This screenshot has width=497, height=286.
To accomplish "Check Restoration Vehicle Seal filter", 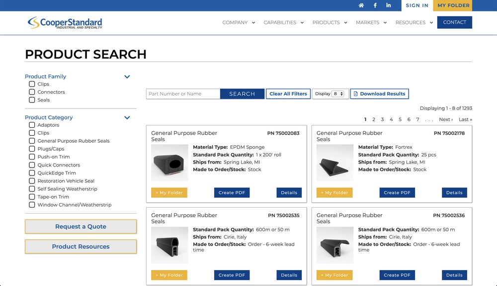I will 32,181.
